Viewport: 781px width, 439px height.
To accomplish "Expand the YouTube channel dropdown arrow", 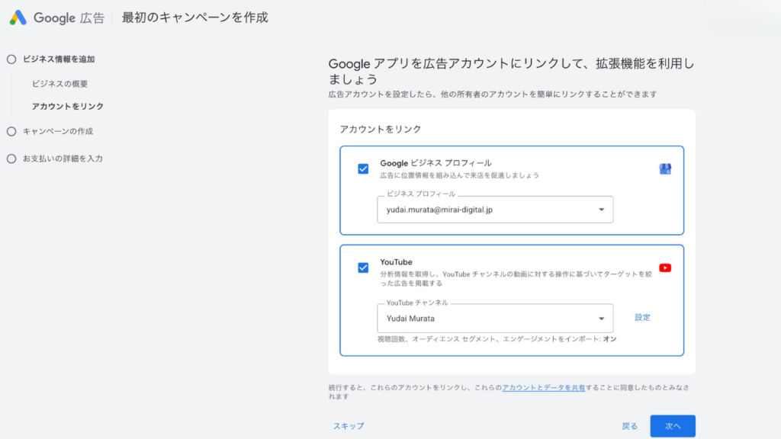I will [x=601, y=318].
